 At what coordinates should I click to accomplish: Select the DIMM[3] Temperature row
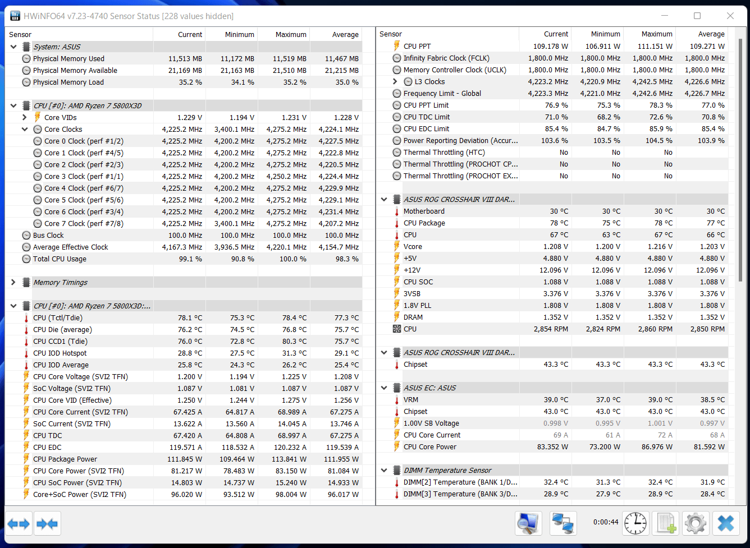(x=552, y=494)
